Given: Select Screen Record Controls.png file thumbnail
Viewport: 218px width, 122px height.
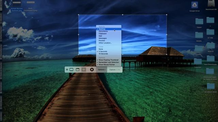Looking at the screenshot, I should click(17, 3).
